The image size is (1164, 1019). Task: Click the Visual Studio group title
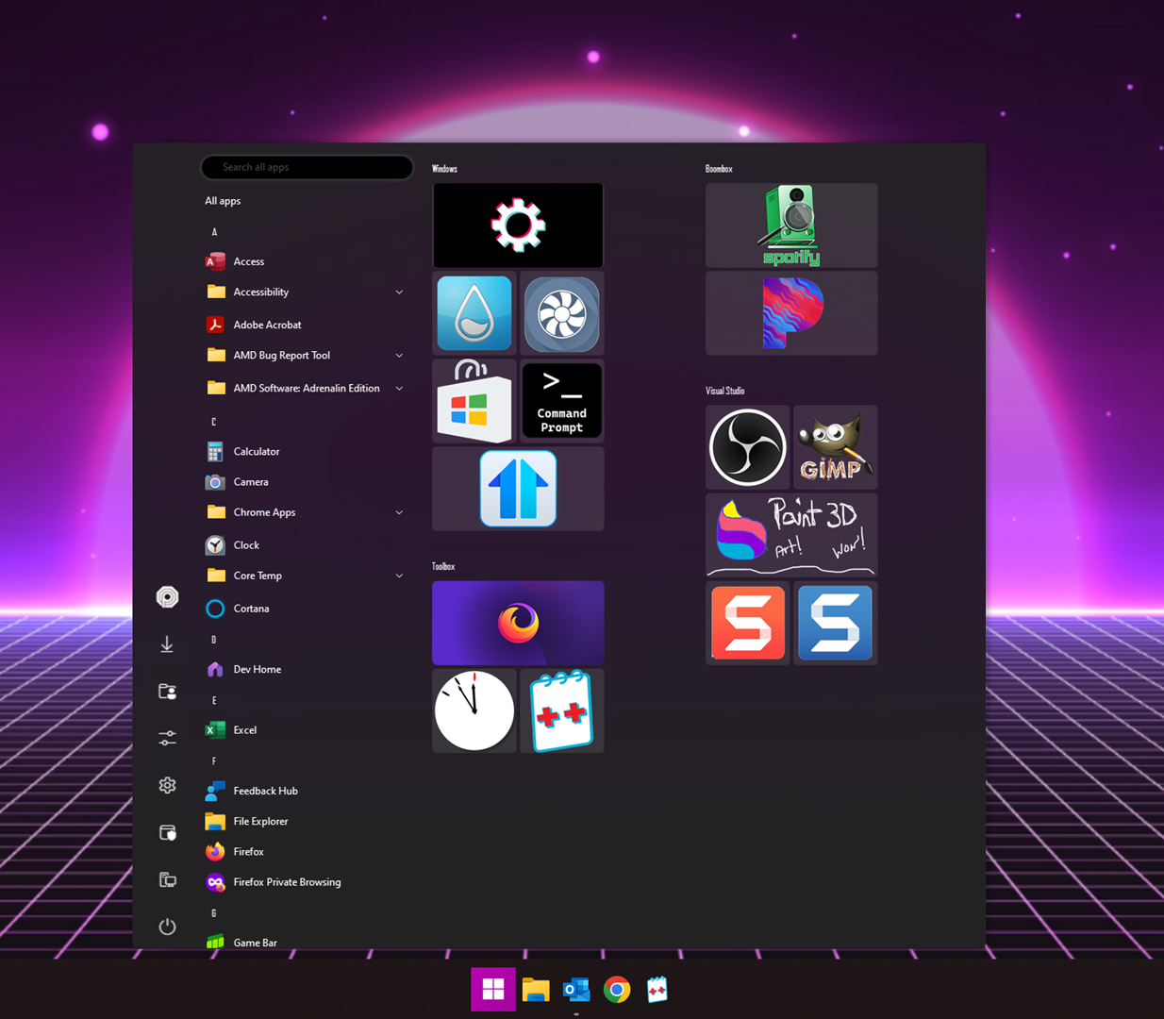click(x=725, y=391)
